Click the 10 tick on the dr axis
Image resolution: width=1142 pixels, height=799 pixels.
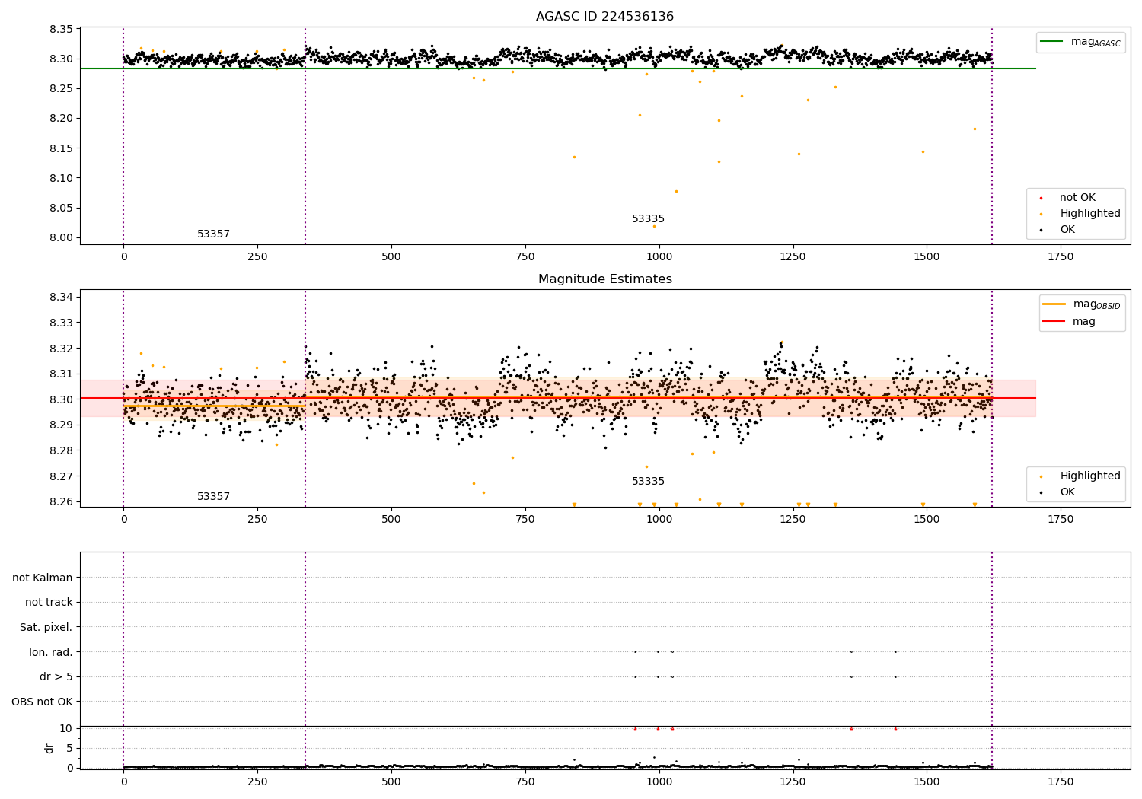click(66, 729)
